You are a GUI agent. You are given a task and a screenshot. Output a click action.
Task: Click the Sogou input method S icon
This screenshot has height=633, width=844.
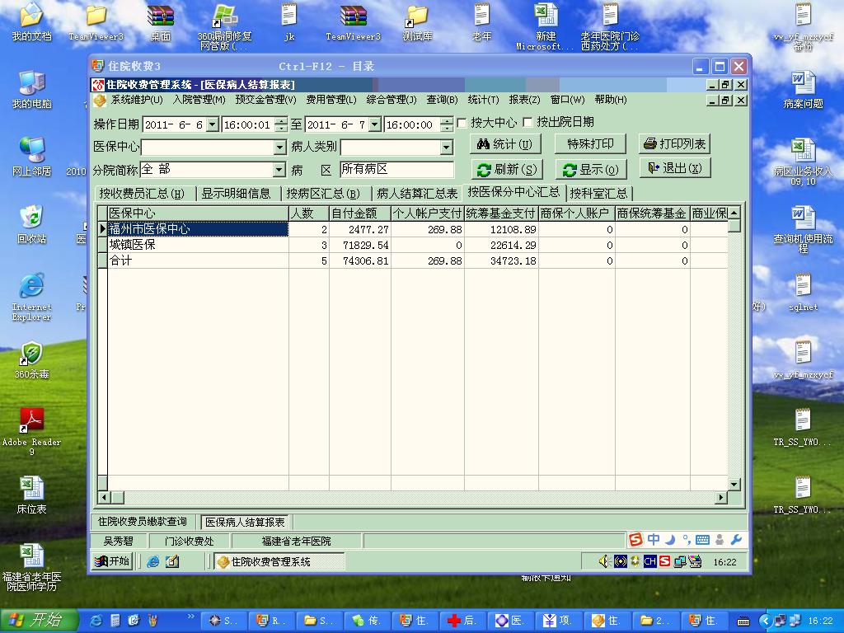(635, 540)
